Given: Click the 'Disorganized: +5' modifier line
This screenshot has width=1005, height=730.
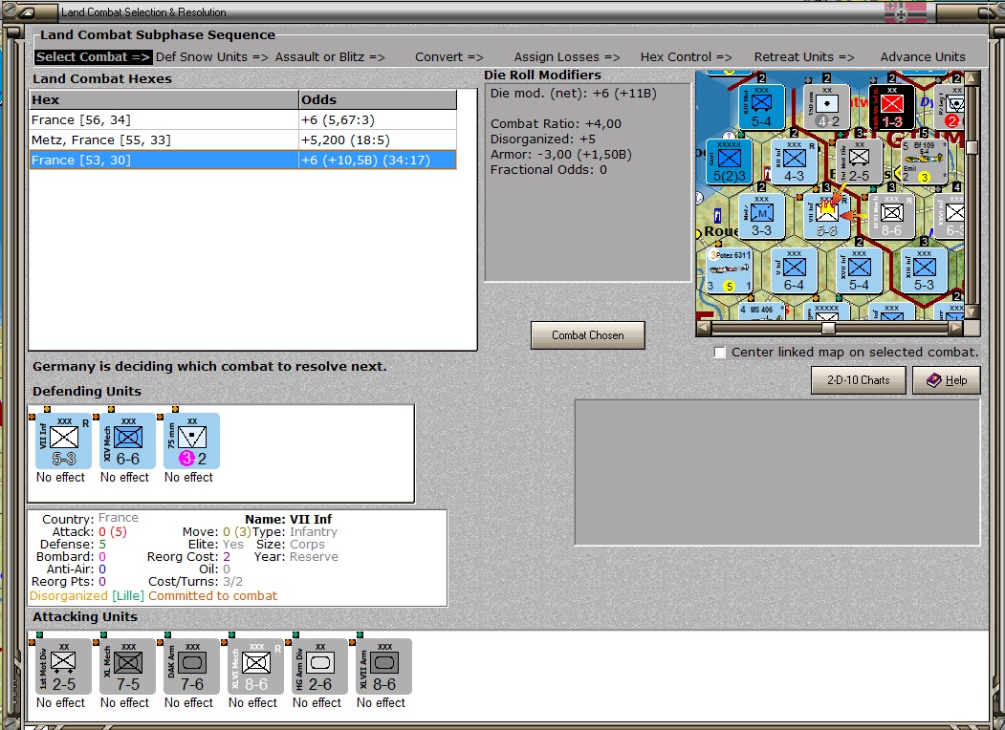Looking at the screenshot, I should (543, 140).
